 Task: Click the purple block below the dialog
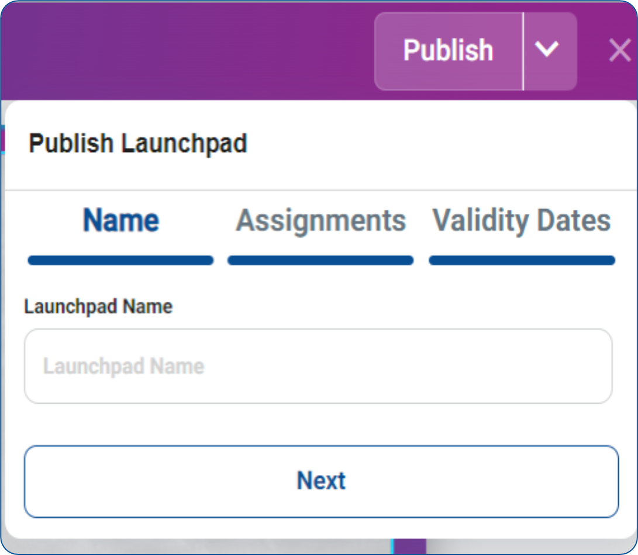[x=409, y=547]
